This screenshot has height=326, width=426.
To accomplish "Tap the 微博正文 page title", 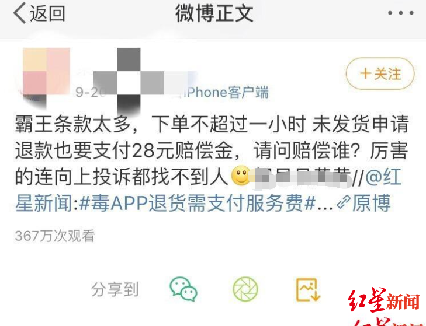I will tap(214, 13).
